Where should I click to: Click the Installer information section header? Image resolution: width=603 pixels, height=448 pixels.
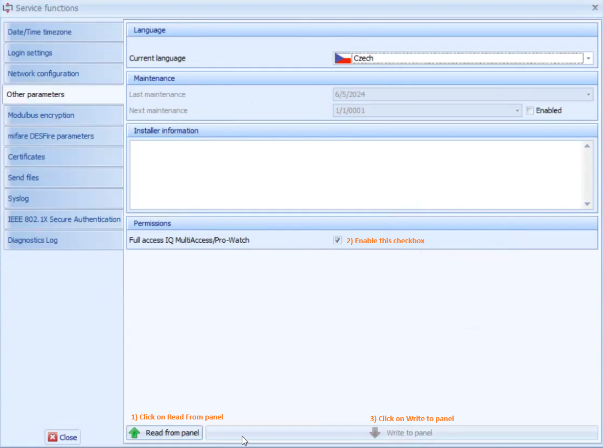362,131
